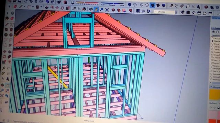Switch to Right view house icon
The width and height of the screenshot is (220, 123).
199,13
